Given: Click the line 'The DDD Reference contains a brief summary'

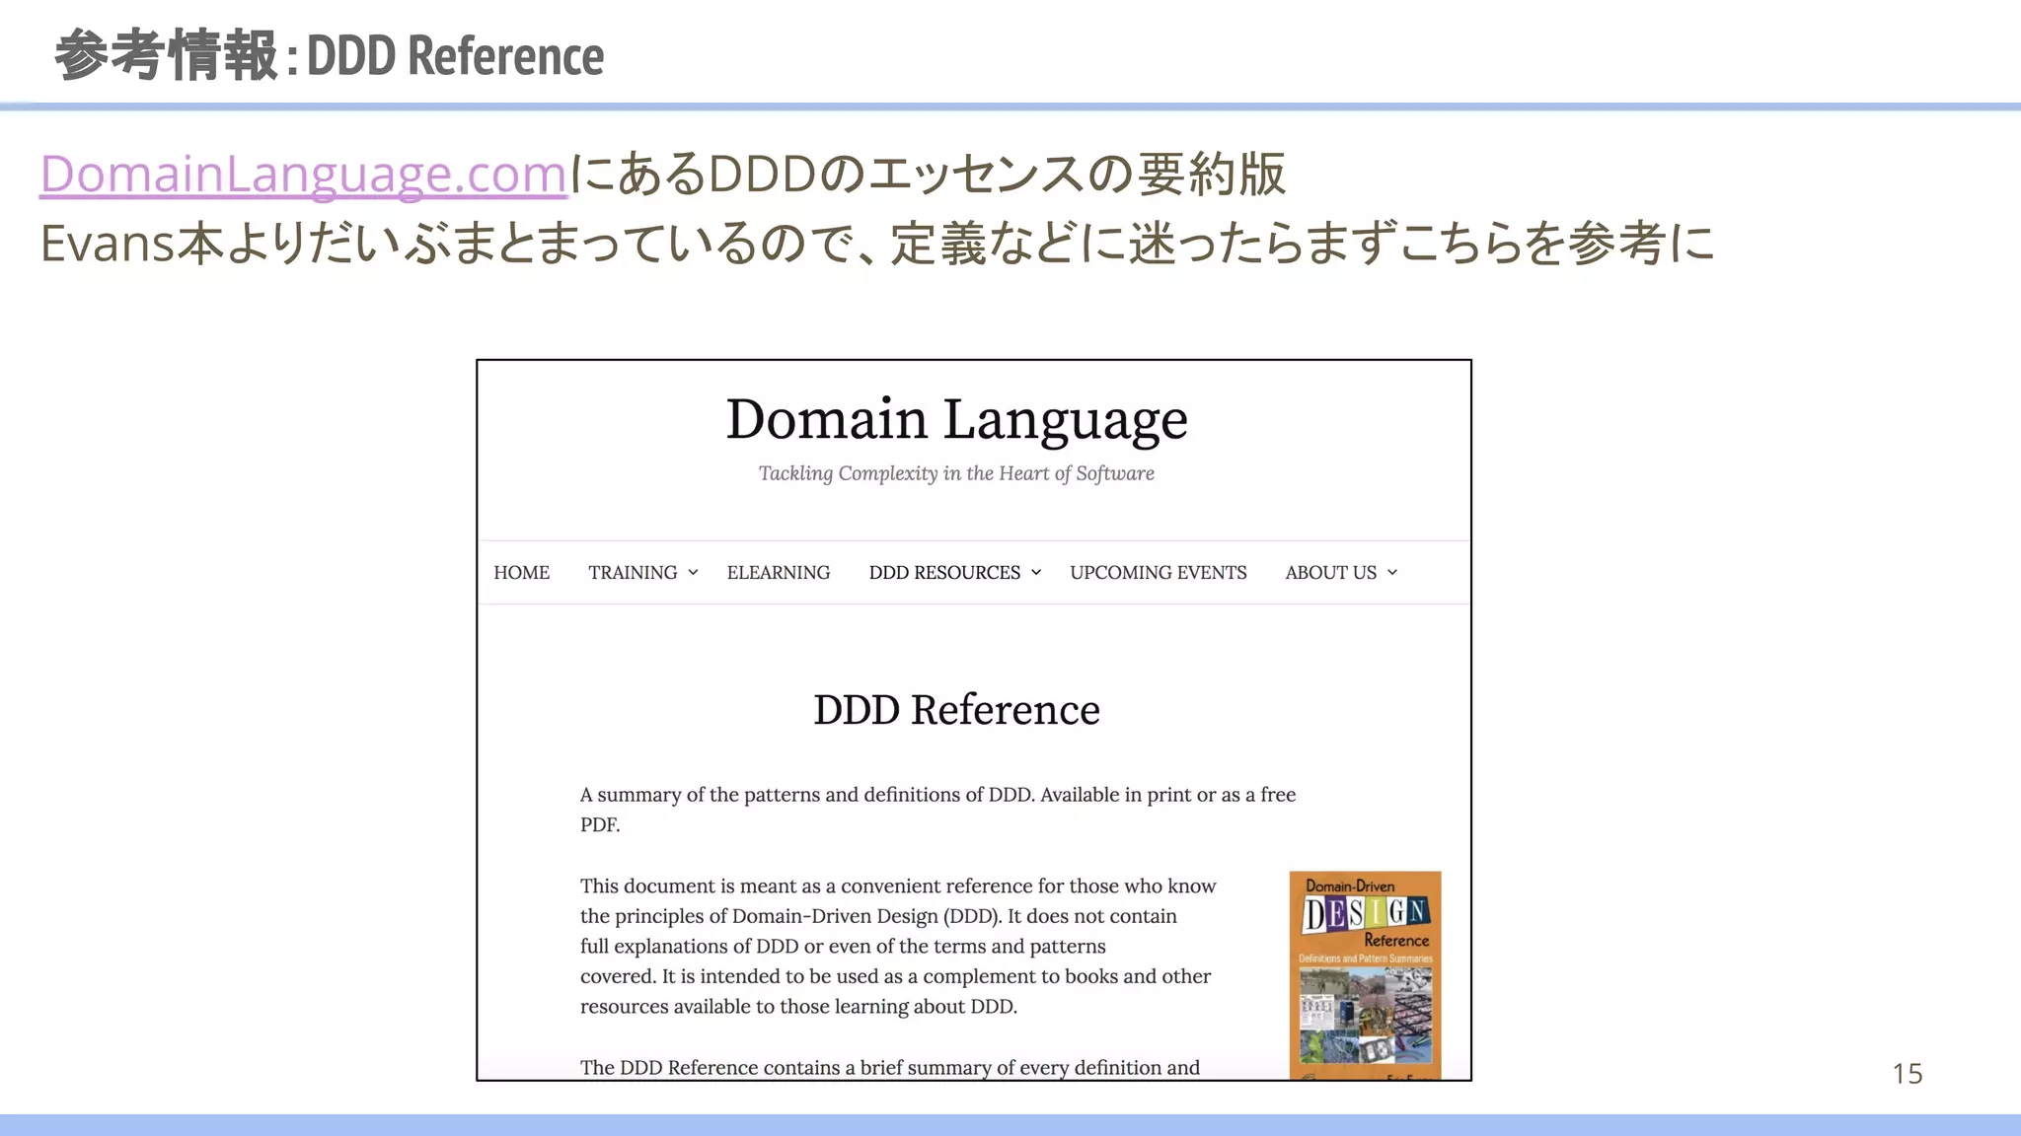Looking at the screenshot, I should pos(889,1068).
